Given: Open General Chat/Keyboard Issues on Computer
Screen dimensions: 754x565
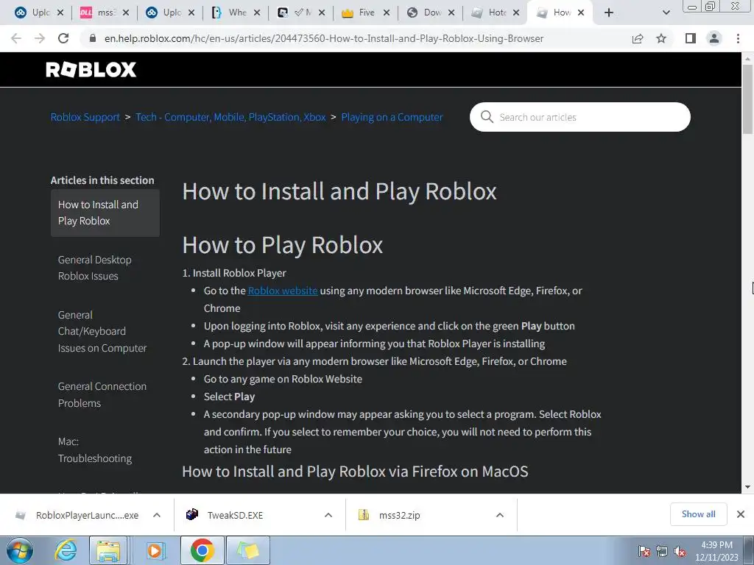Looking at the screenshot, I should (x=102, y=332).
